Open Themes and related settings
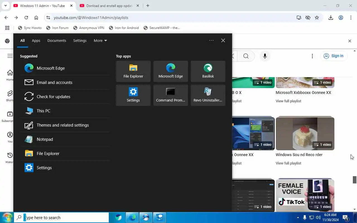357x223 pixels. point(65,125)
